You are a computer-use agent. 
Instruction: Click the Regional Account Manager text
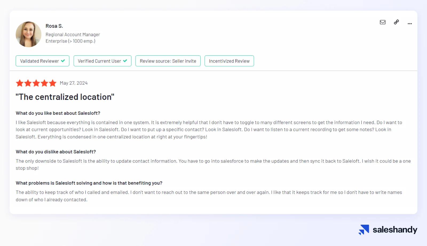click(73, 35)
